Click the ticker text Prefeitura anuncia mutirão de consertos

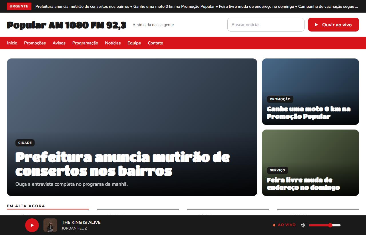82,6
